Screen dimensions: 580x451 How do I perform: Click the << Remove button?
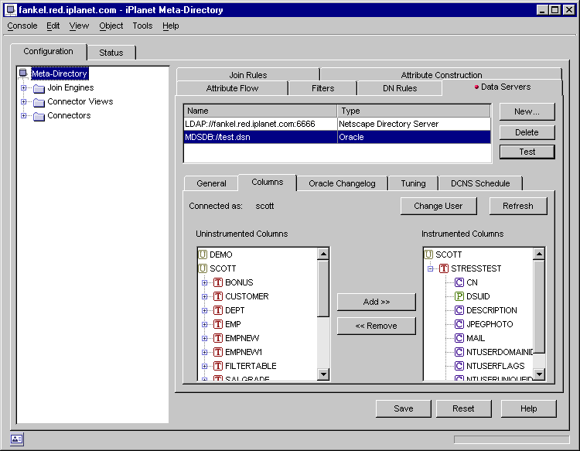tap(376, 326)
